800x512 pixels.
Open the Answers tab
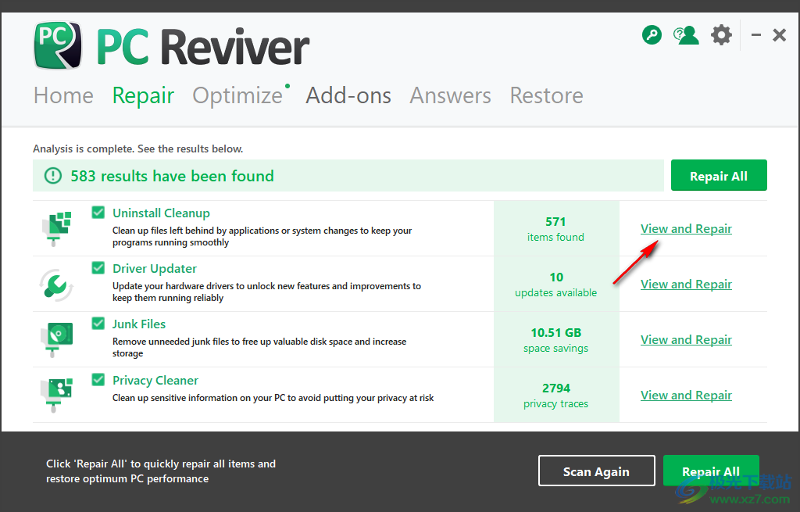tap(451, 95)
